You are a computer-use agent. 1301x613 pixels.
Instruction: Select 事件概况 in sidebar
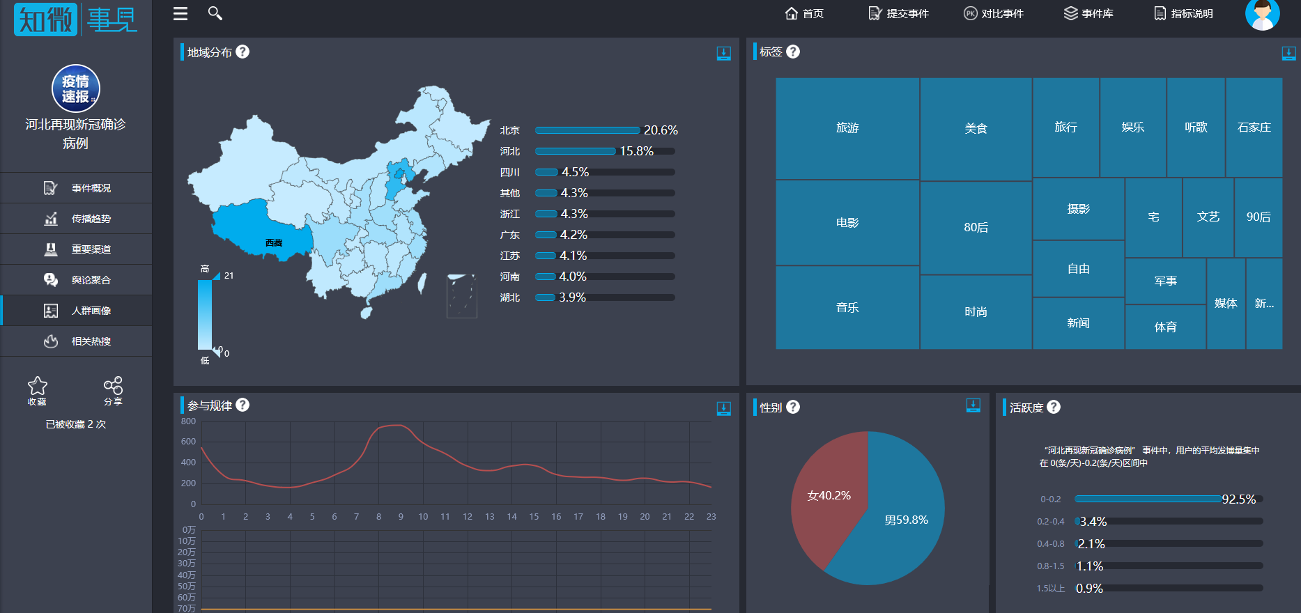[76, 188]
